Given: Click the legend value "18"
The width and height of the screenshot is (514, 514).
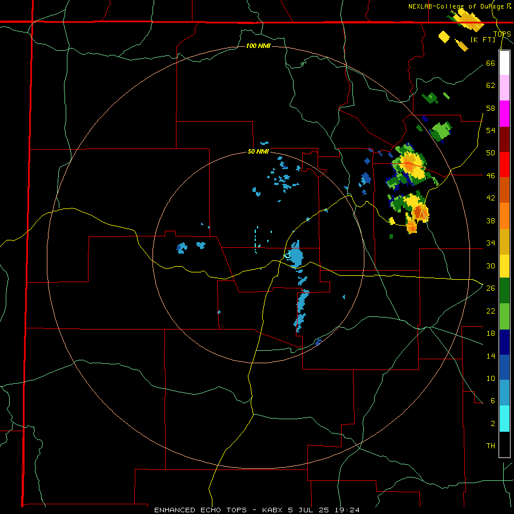Looking at the screenshot, I should coord(491,334).
